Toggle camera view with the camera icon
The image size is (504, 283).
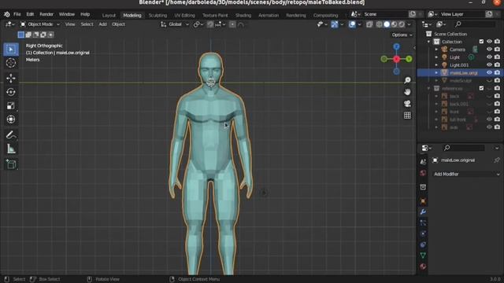[407, 104]
